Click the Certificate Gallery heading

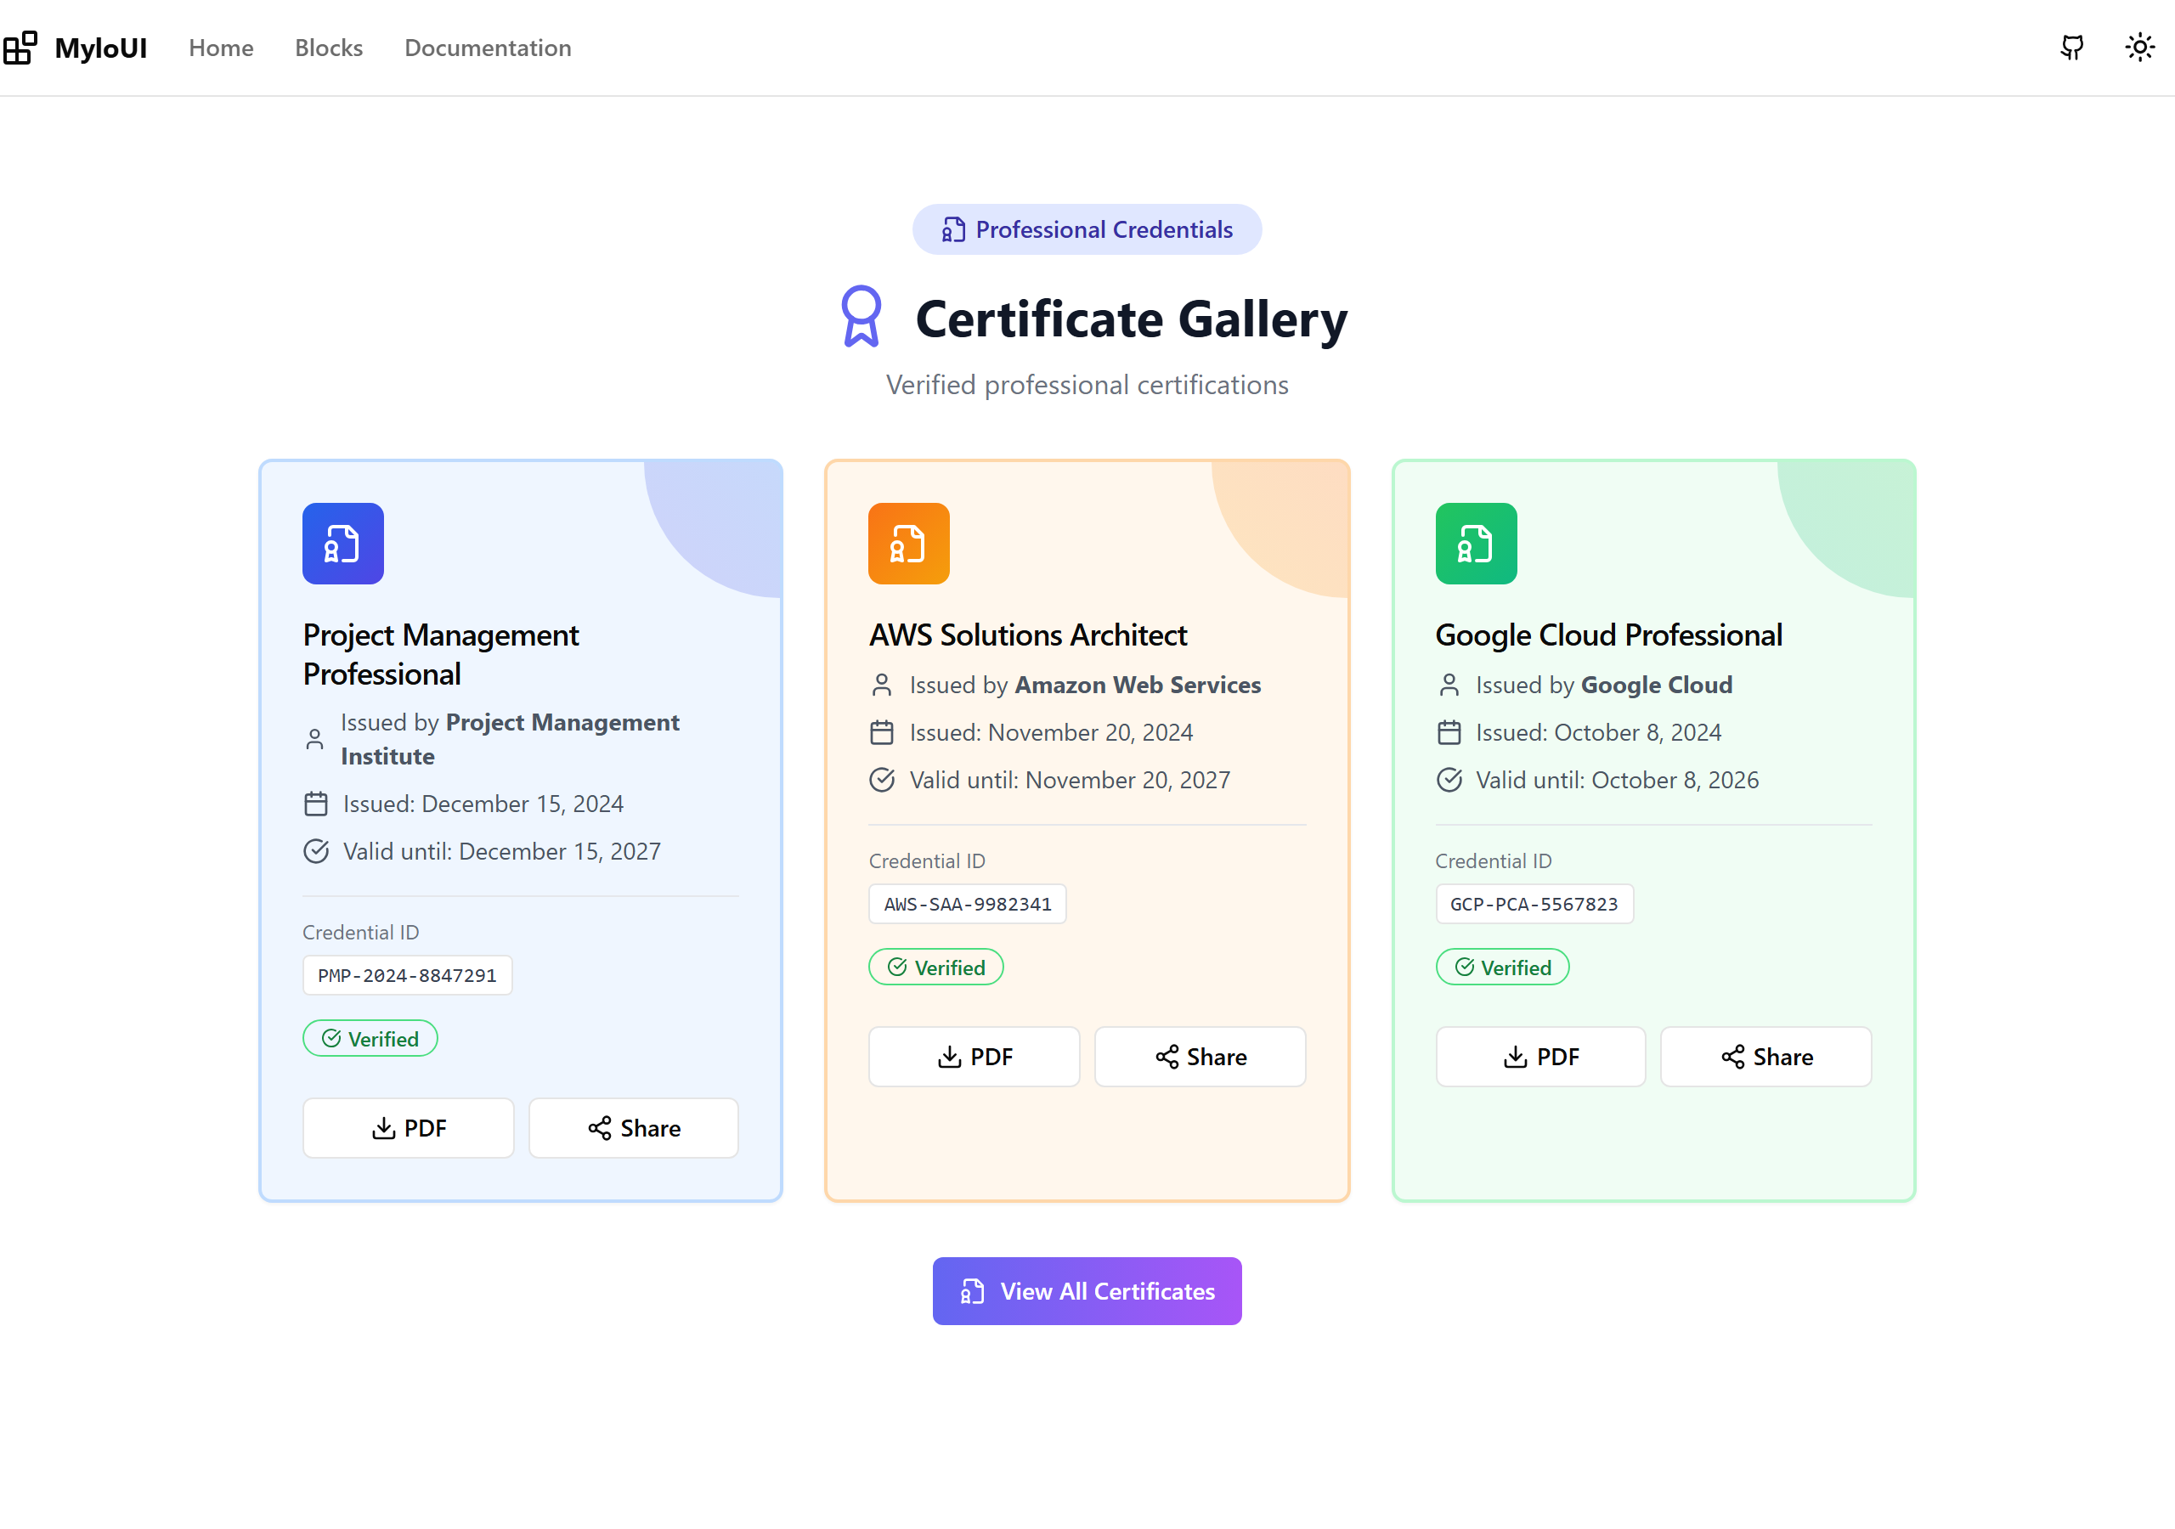point(1131,319)
